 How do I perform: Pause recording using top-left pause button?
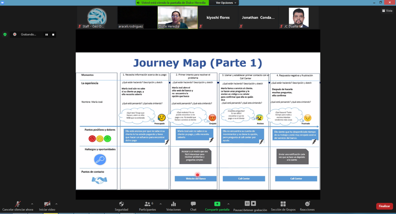tap(46, 35)
